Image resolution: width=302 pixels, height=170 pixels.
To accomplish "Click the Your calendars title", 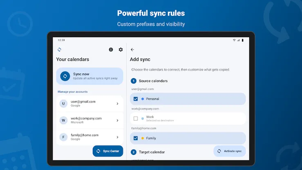I will pyautogui.click(x=73, y=59).
